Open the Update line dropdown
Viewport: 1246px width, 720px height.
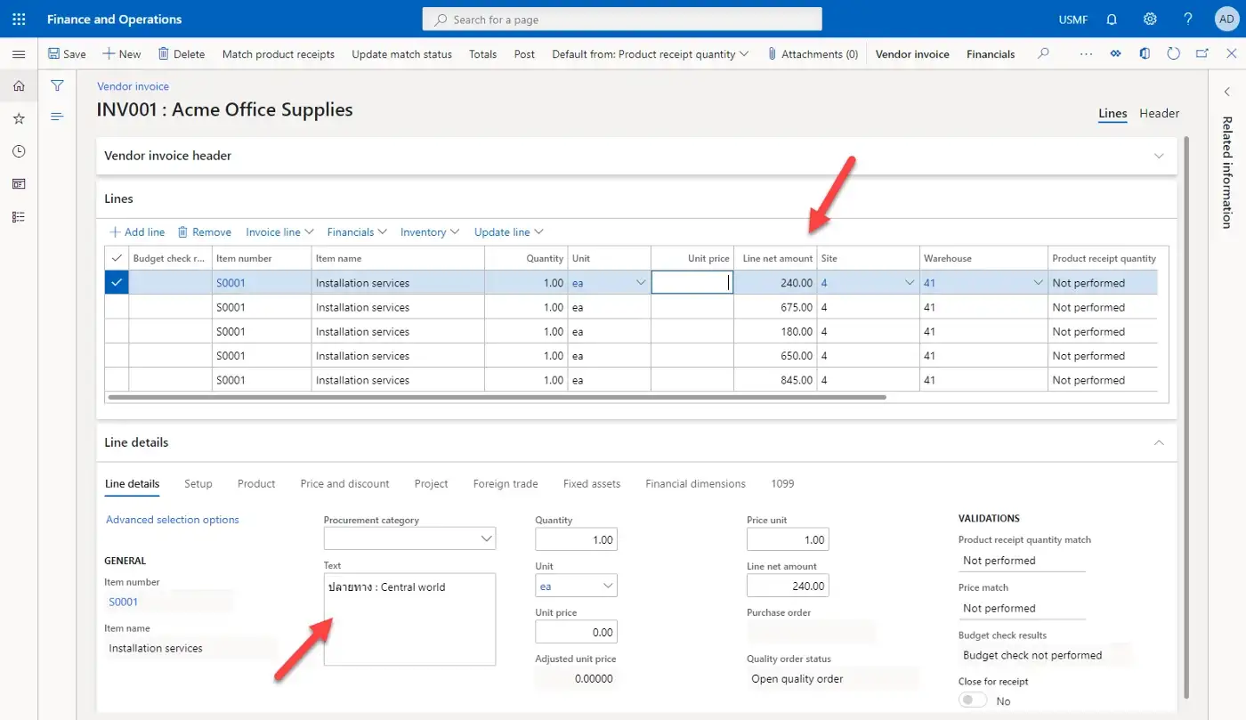pyautogui.click(x=508, y=232)
